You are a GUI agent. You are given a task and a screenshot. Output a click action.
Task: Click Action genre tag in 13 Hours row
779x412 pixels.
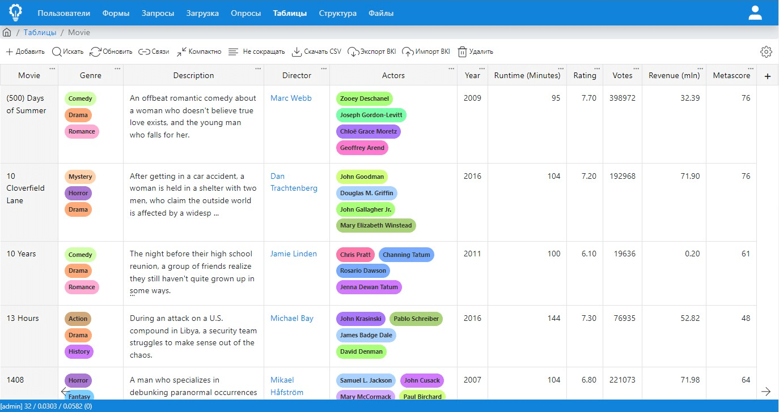pyautogui.click(x=78, y=319)
